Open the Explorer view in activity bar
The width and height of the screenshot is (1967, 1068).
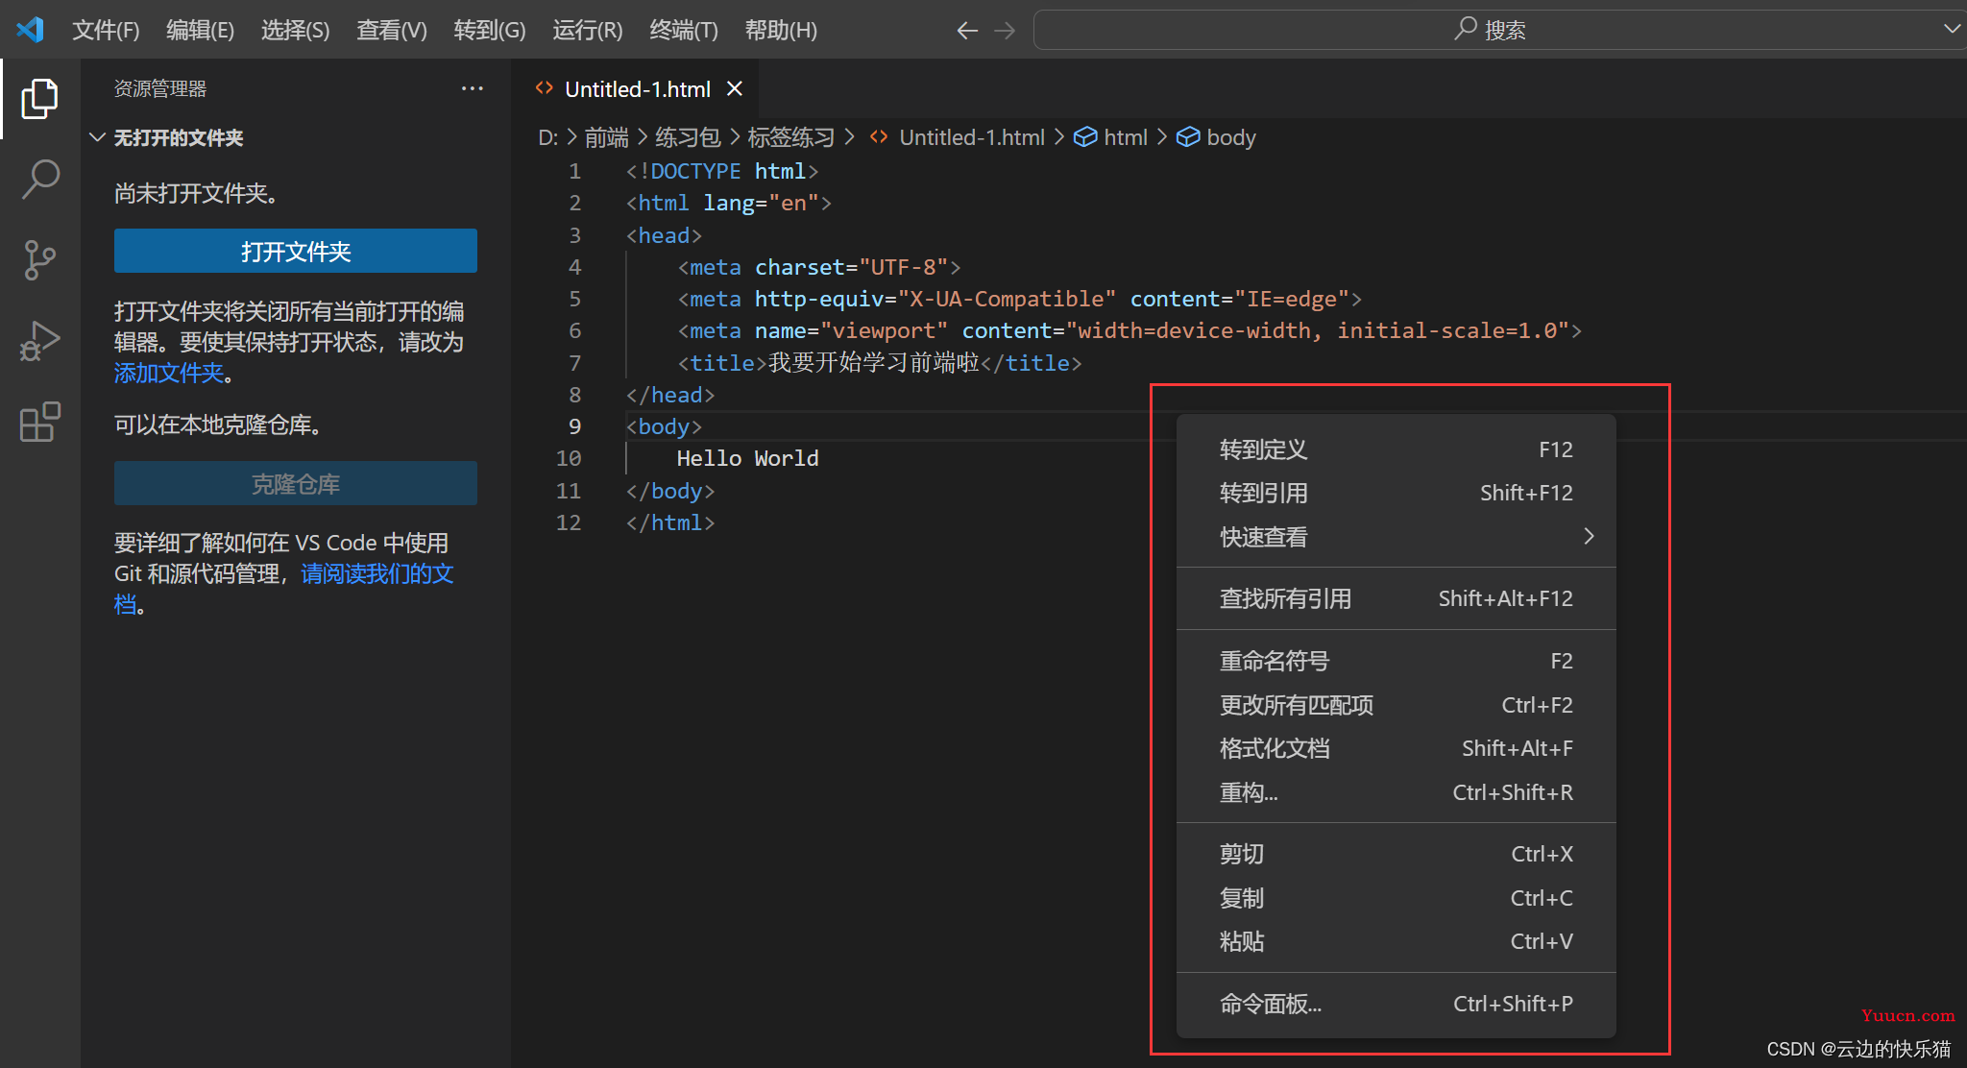[x=39, y=99]
